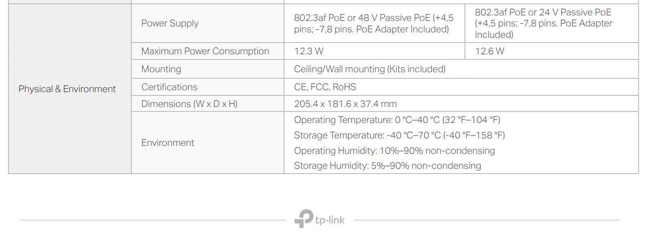This screenshot has height=235, width=654.
Task: Click the 48 V Passive PoE cell
Action: pyautogui.click(x=373, y=23)
